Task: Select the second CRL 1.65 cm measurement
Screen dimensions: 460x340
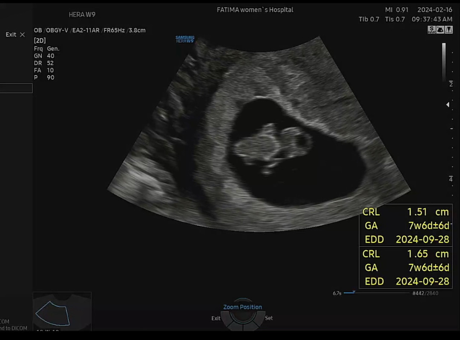Action: click(405, 254)
